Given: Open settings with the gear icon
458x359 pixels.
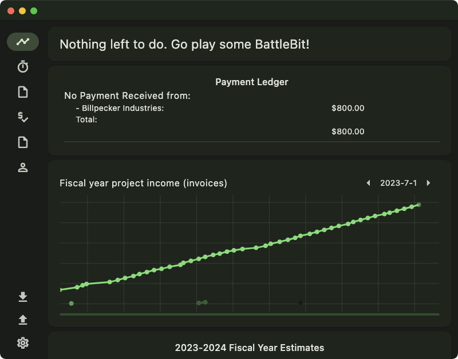Looking at the screenshot, I should 23,343.
